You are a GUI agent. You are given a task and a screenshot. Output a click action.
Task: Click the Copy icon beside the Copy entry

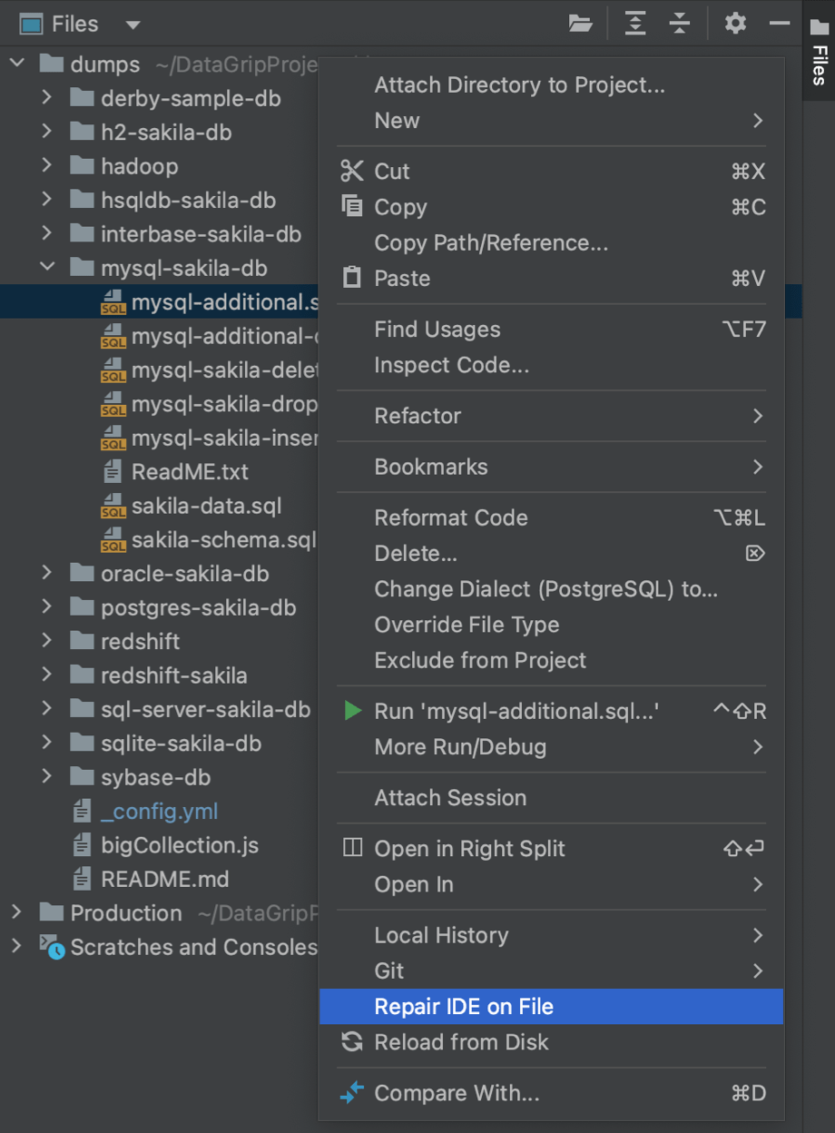[352, 207]
